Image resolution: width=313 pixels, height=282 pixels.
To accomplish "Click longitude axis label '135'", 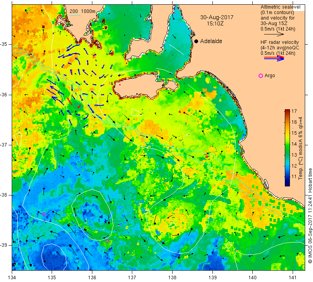I will (52, 277).
